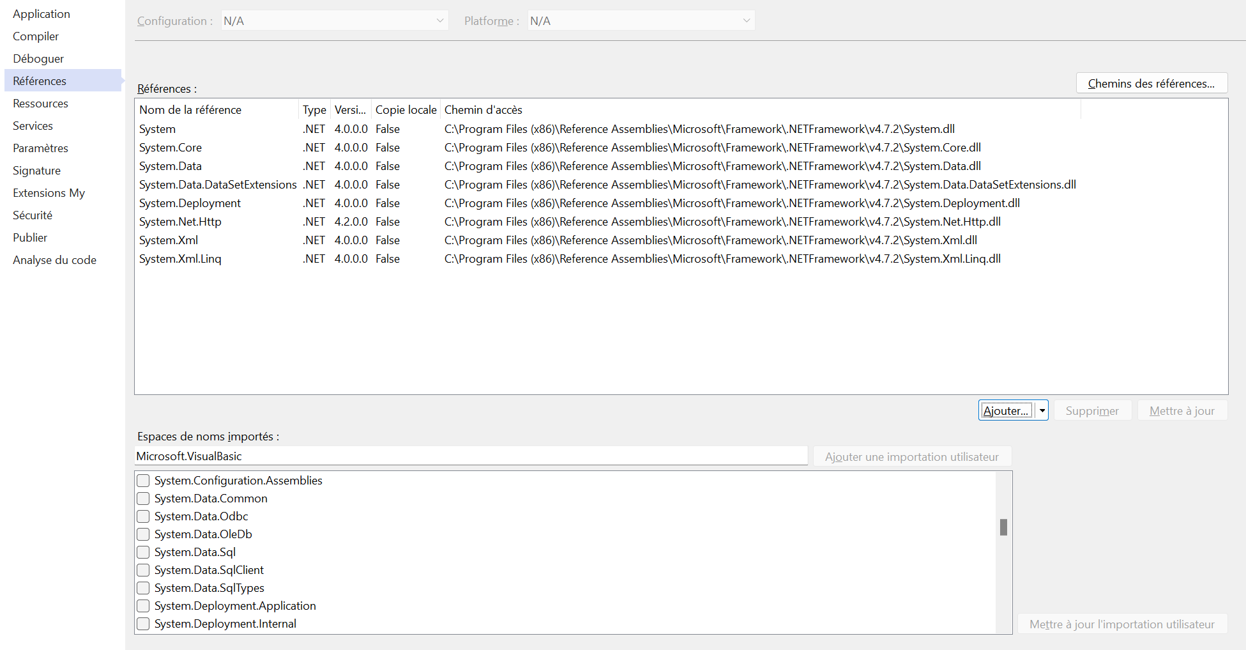The image size is (1246, 650).
Task: Check System.Configuration.Assemblies namespace
Action: coord(143,481)
